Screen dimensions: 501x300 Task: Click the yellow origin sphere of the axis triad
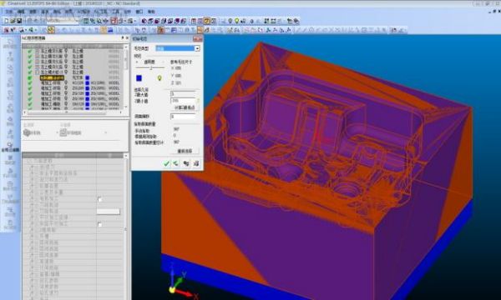pyautogui.click(x=172, y=290)
